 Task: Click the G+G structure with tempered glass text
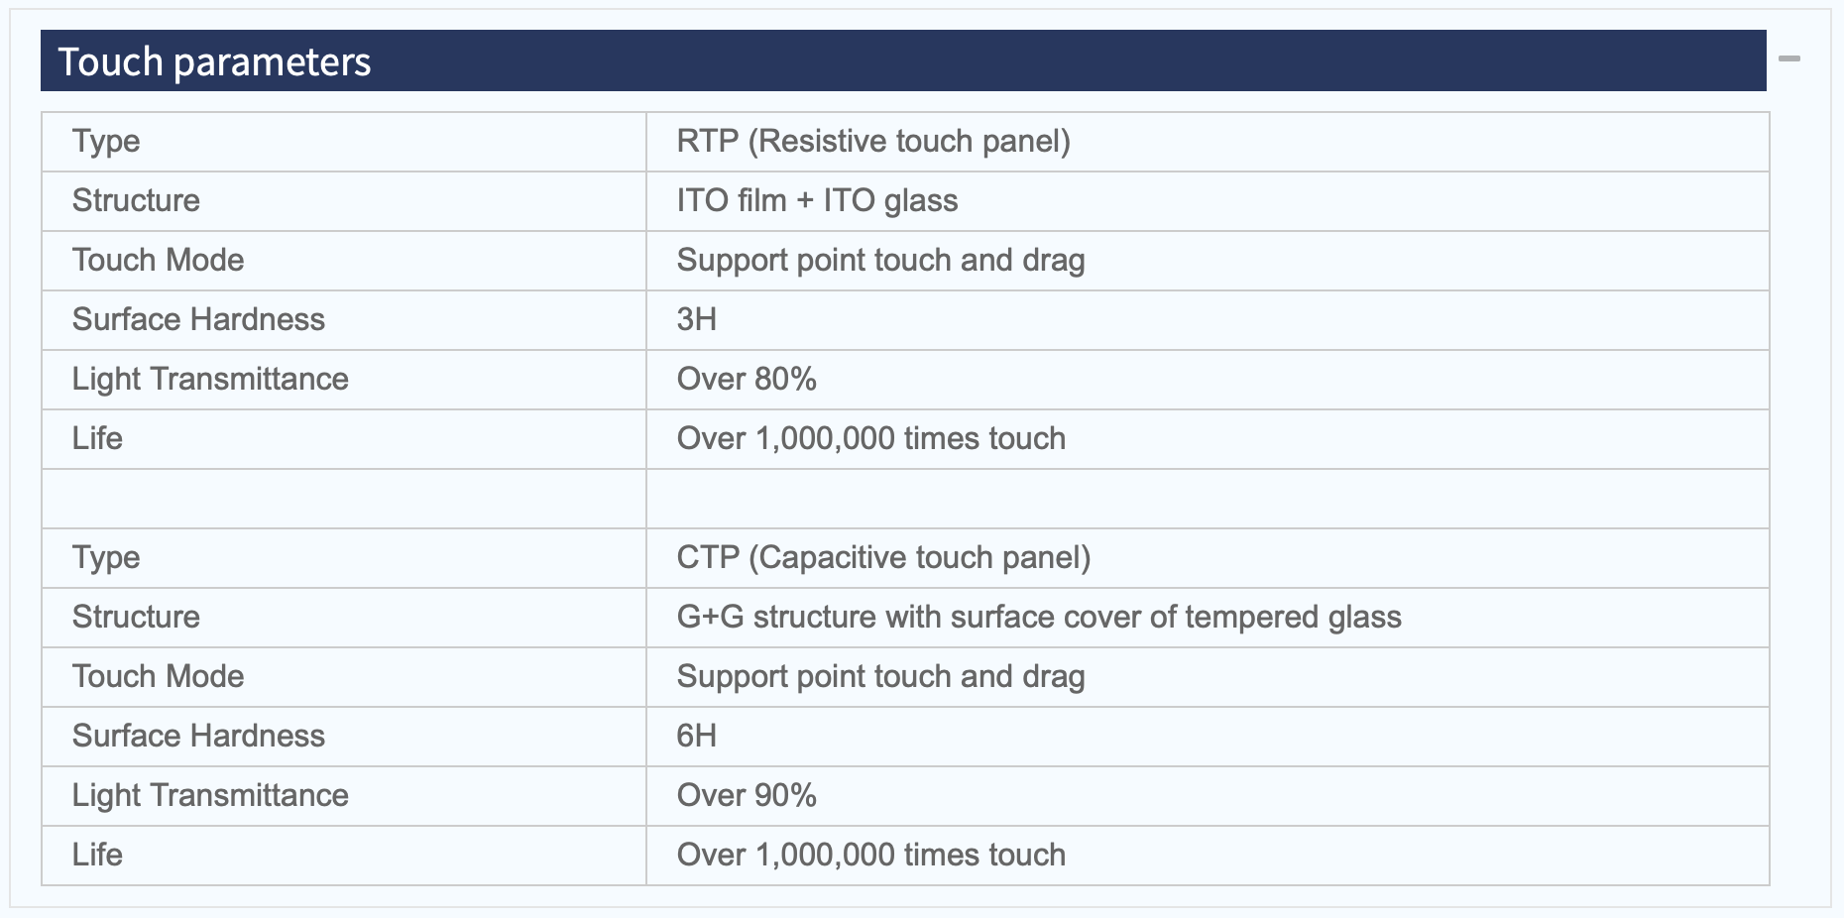(x=1039, y=617)
